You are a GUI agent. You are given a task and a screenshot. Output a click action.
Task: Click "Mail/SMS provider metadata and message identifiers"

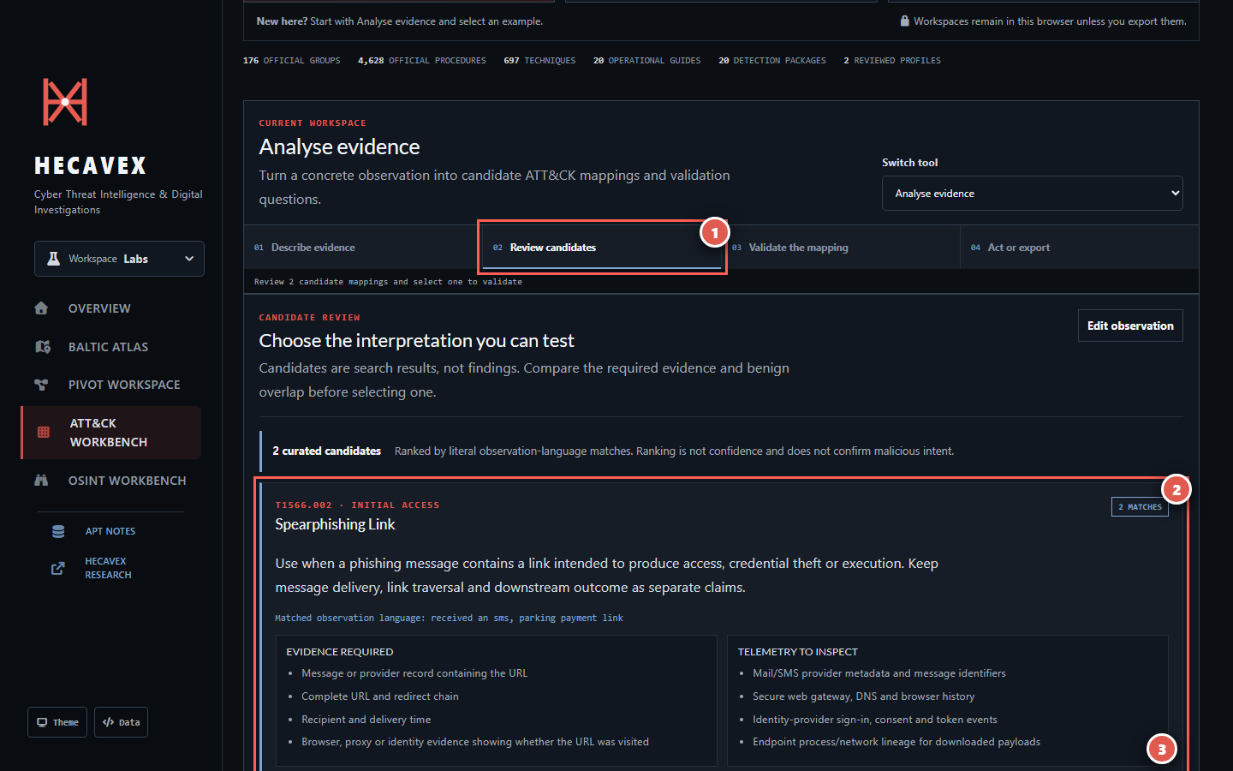click(879, 673)
